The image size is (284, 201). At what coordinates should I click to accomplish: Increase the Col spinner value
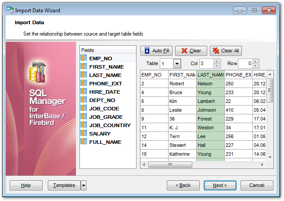pyautogui.click(x=216, y=62)
